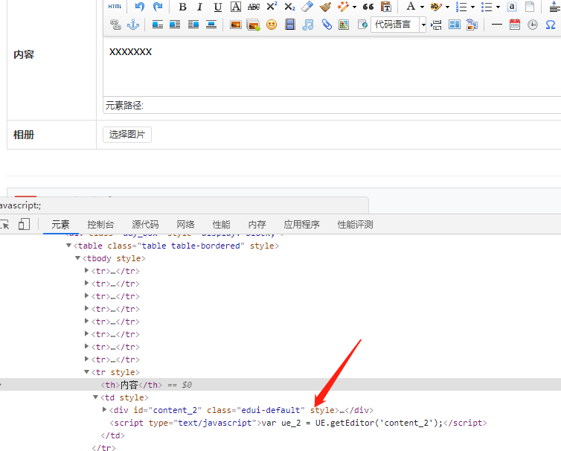The height and width of the screenshot is (451, 561).
Task: Click the select all icon
Action: pos(512,7)
